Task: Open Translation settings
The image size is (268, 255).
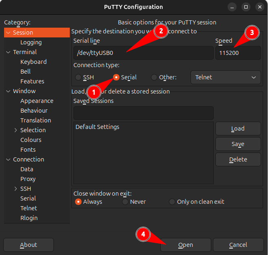Action: [x=36, y=120]
